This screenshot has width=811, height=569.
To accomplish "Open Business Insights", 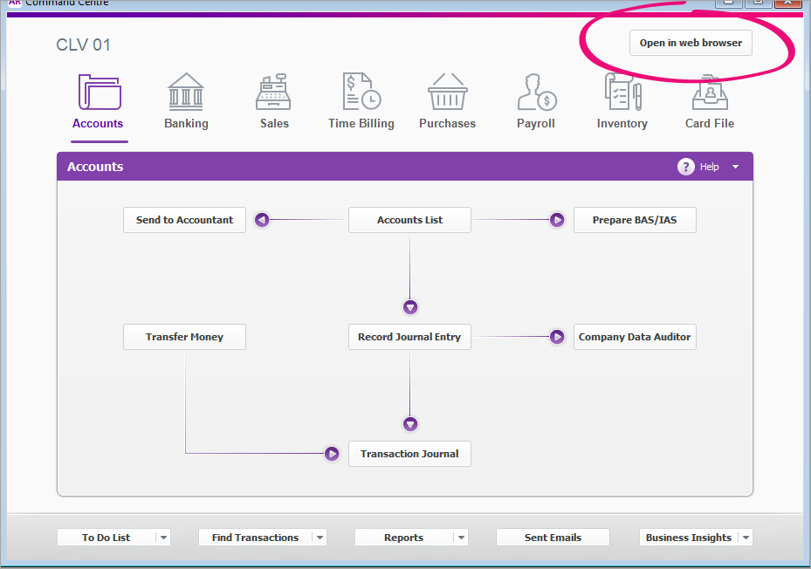I will pos(689,538).
